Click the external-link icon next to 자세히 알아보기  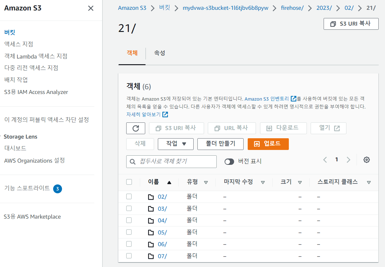pyautogui.click(x=165, y=115)
